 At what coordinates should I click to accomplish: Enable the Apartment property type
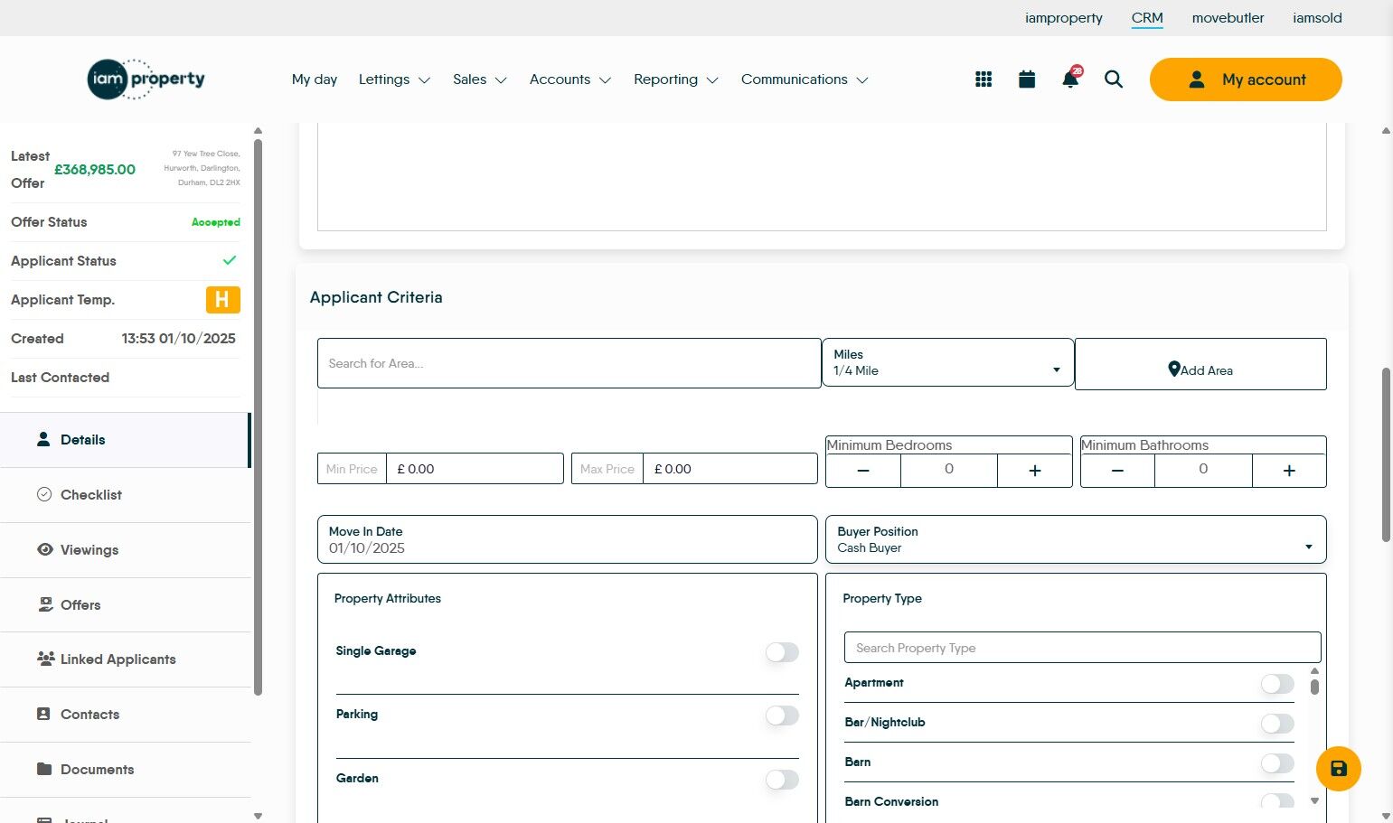(x=1276, y=684)
